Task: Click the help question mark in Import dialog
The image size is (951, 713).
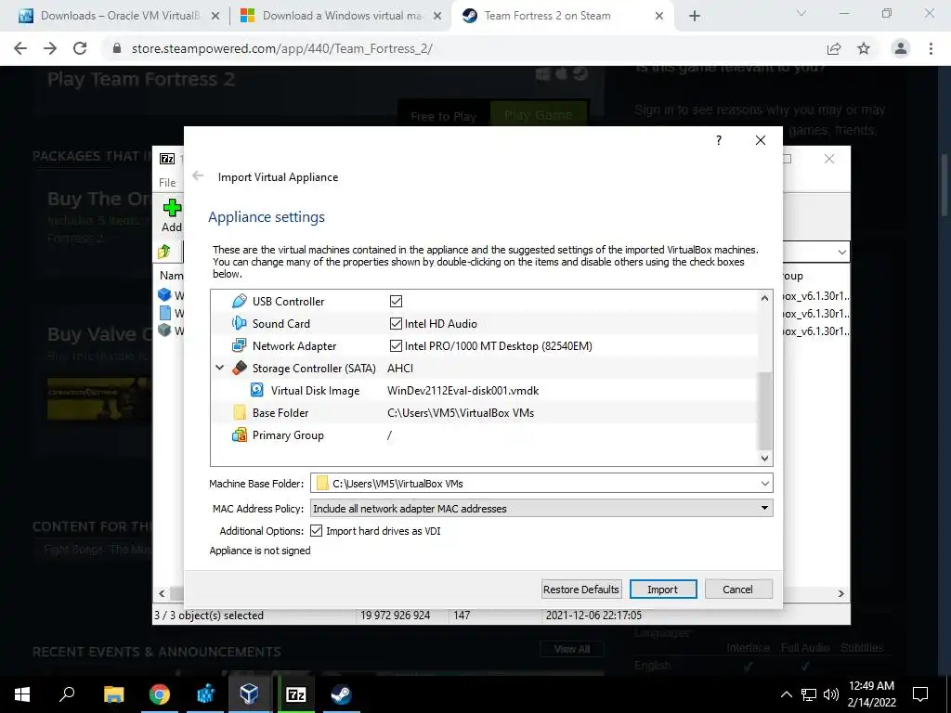Action: [719, 141]
